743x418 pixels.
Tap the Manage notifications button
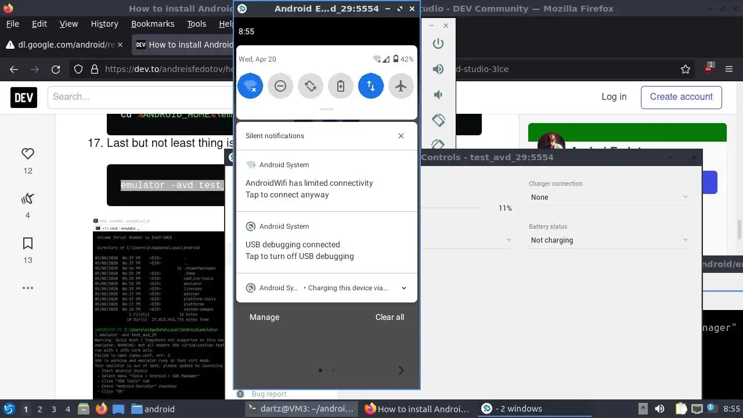[x=264, y=317]
